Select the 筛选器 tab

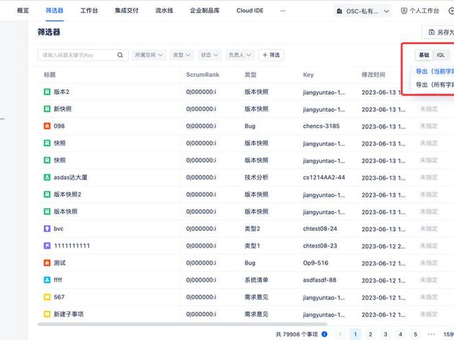pos(54,11)
